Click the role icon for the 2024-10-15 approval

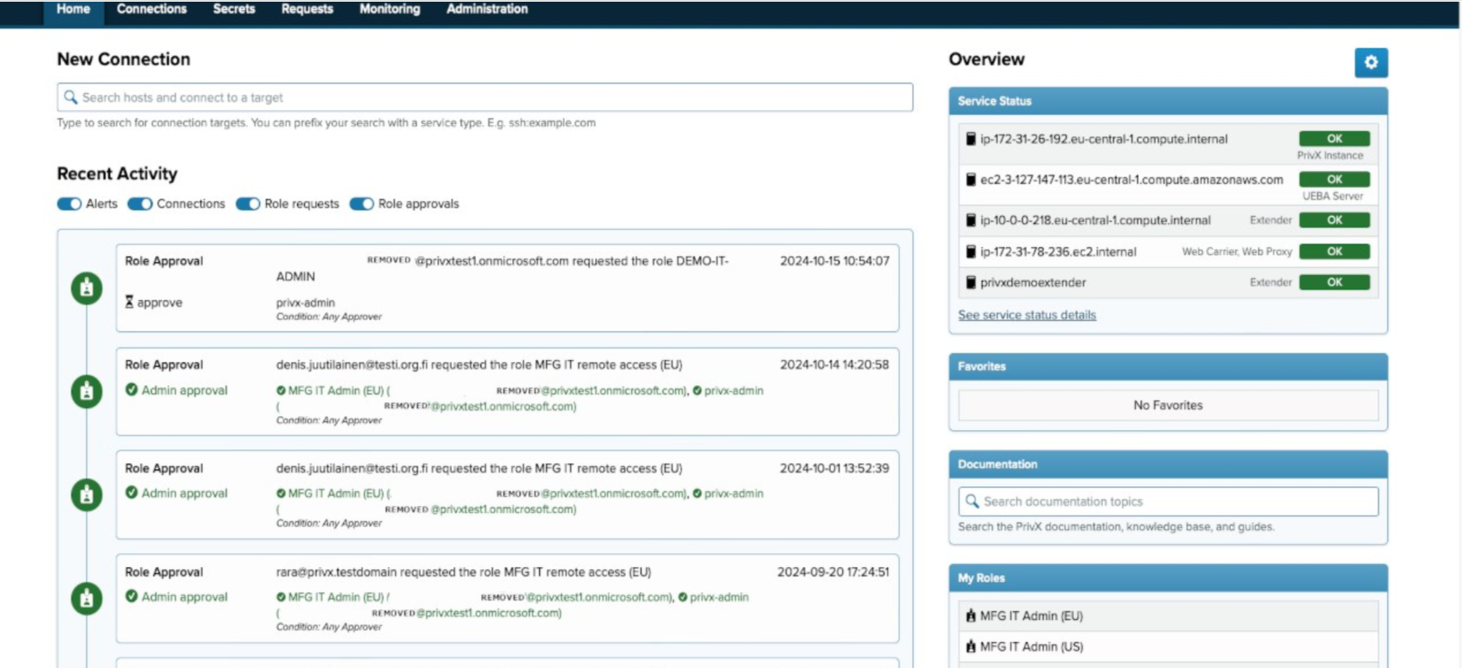tap(87, 288)
